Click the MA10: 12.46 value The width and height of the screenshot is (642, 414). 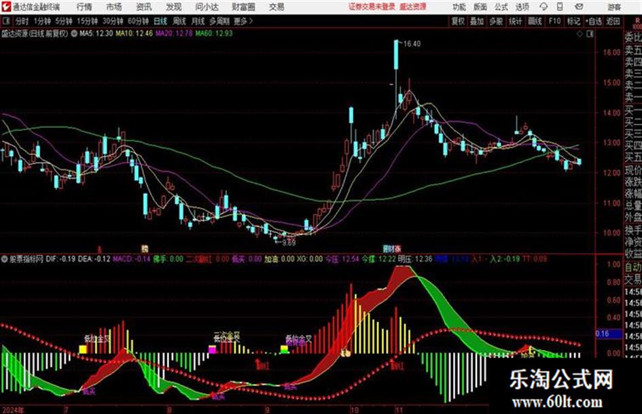(x=135, y=33)
